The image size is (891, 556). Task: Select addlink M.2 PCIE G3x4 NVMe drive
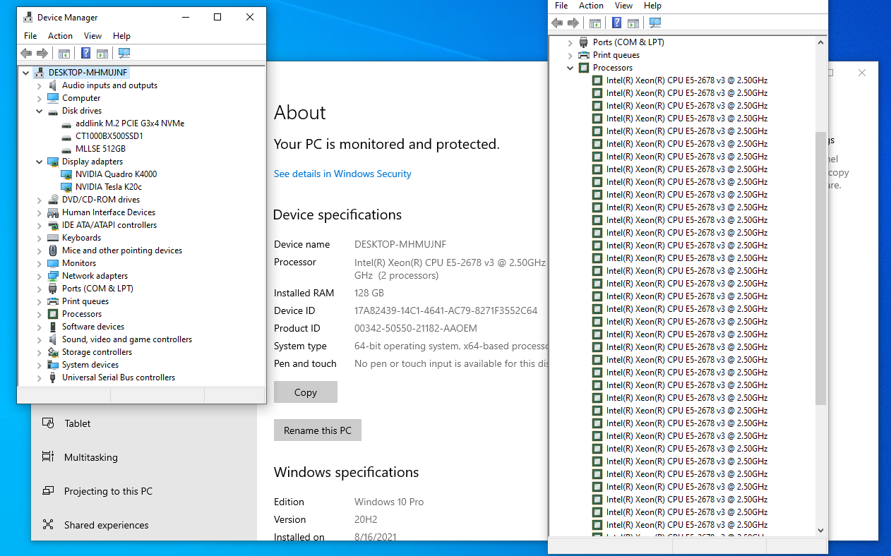(130, 123)
